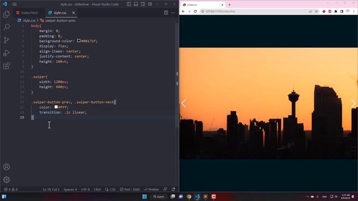Go to the previous slide arrow
The width and height of the screenshot is (358, 201).
coord(184,103)
